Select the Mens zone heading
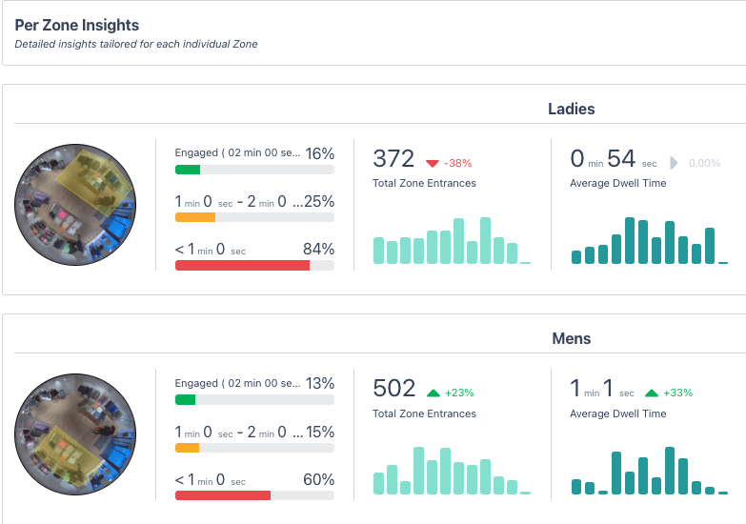This screenshot has height=524, width=746. 572,338
